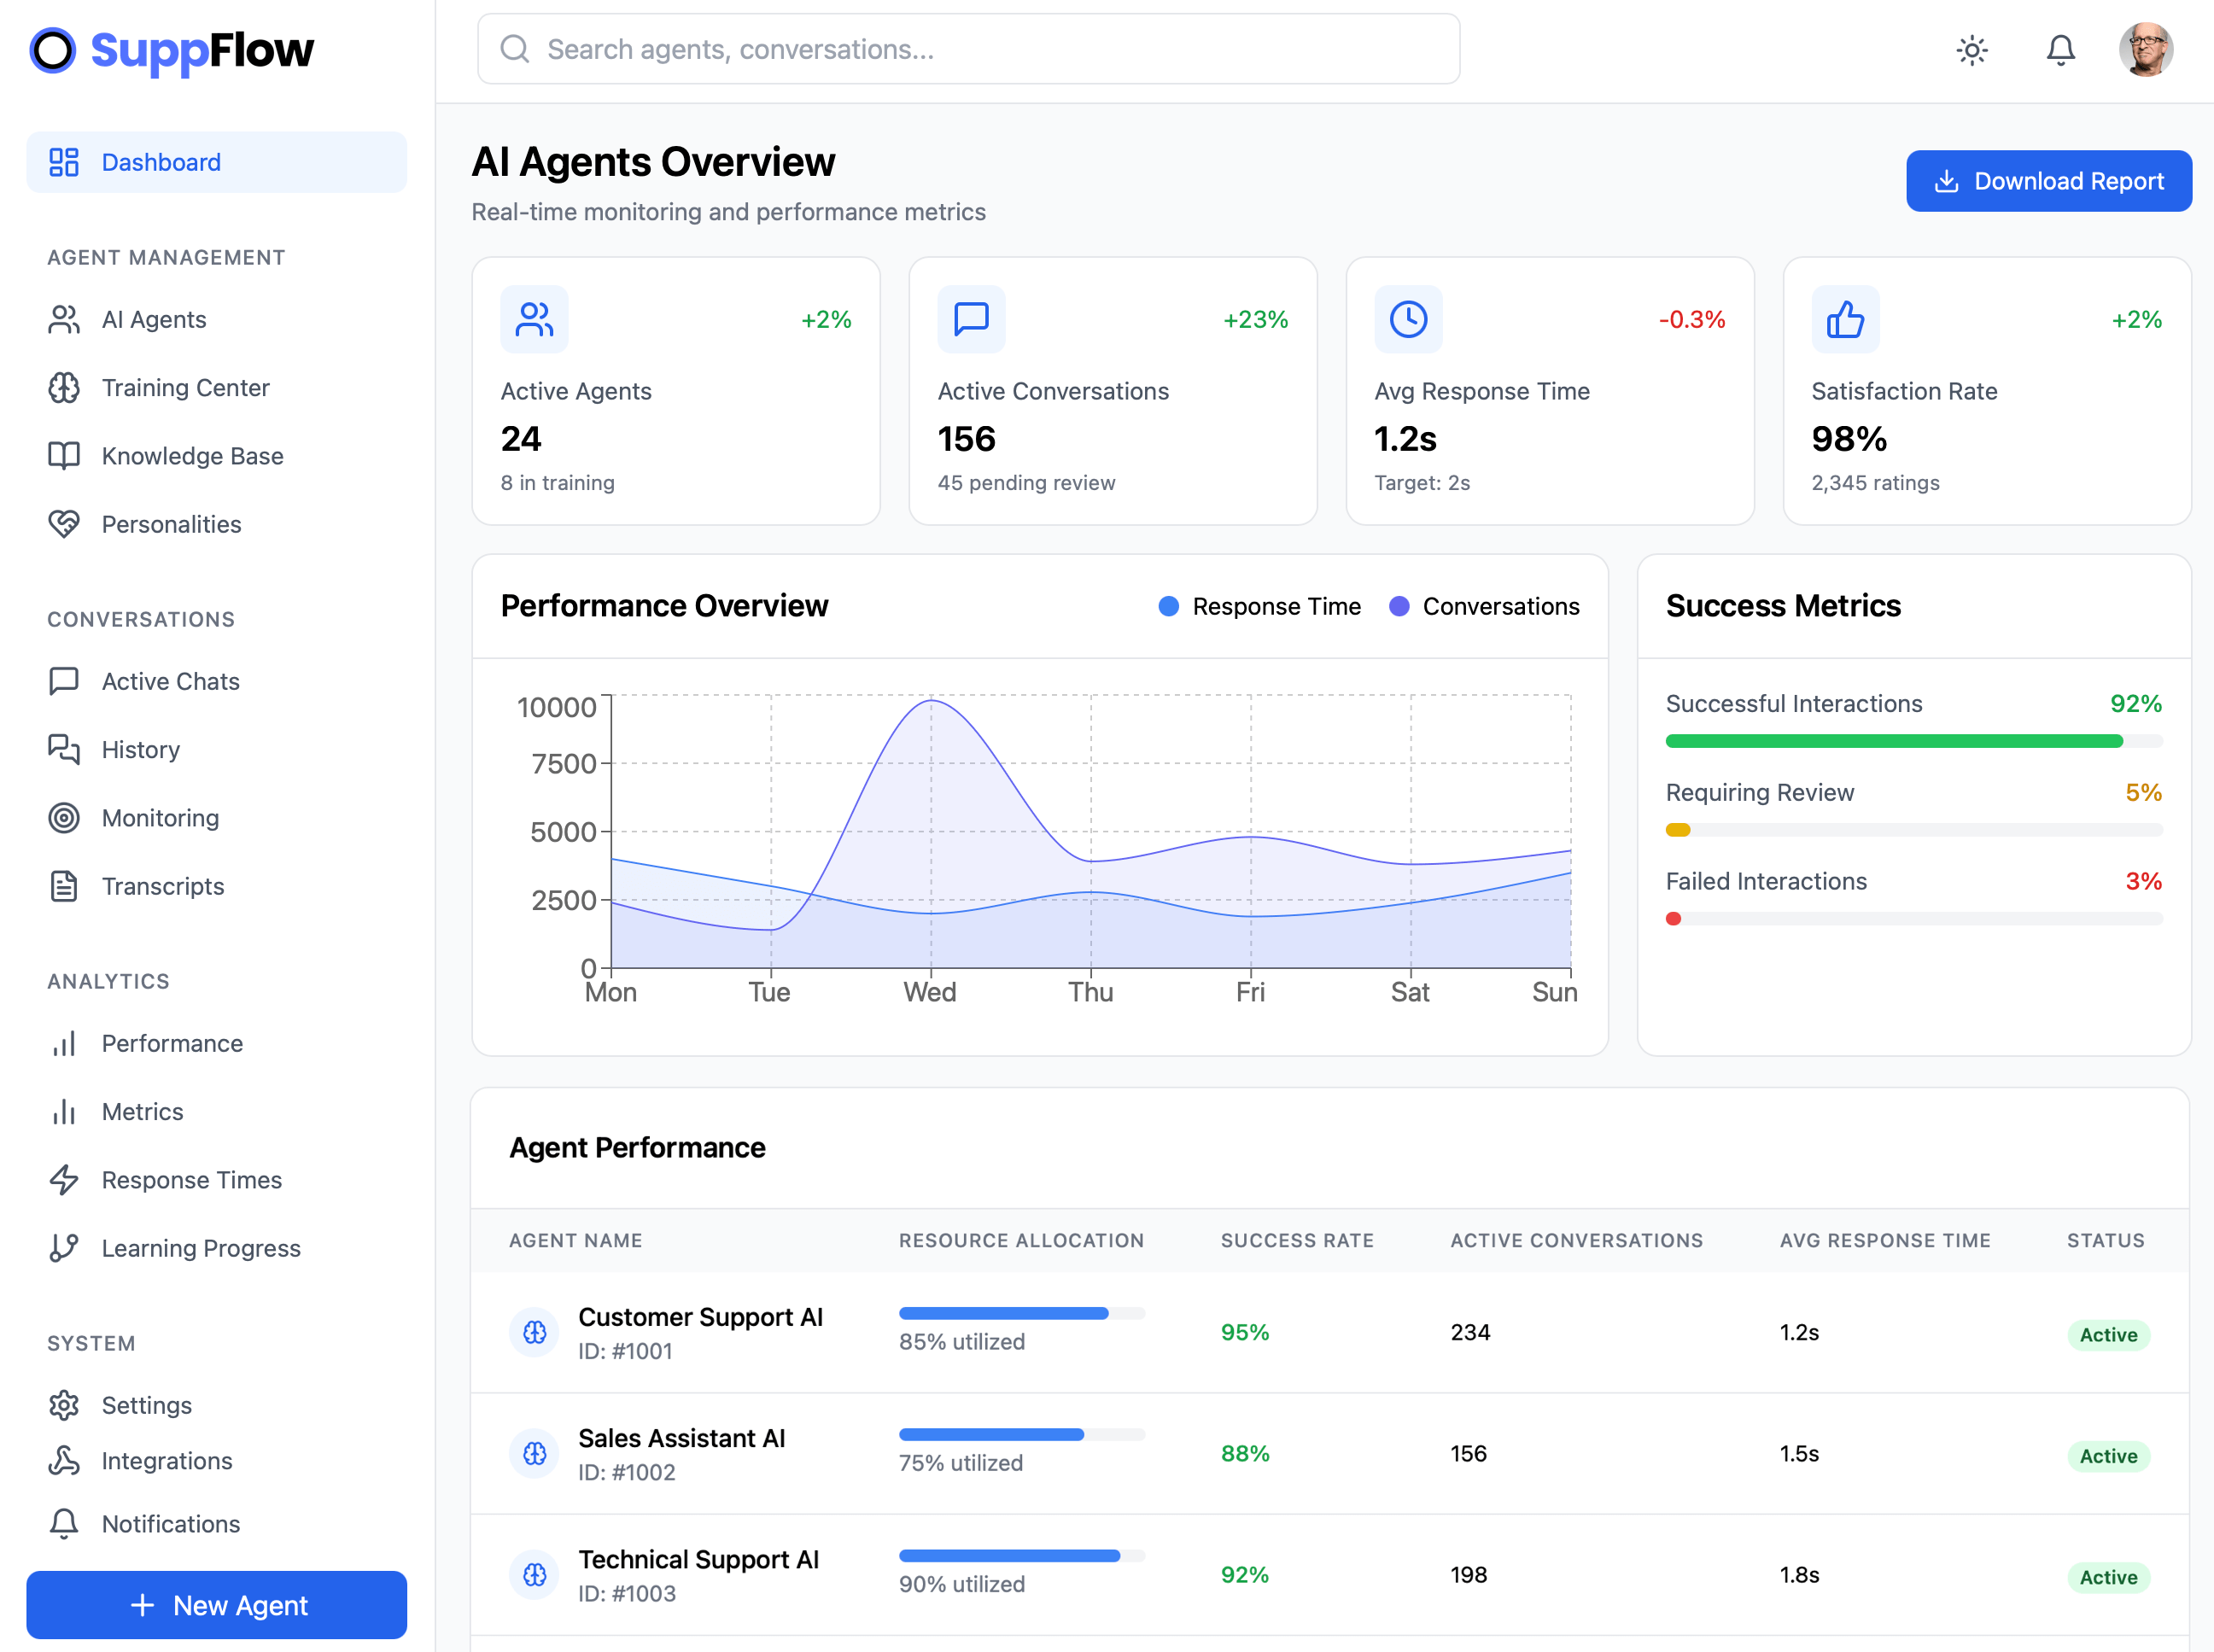This screenshot has height=1652, width=2214.
Task: Select Personalities in sidebar
Action: 216,524
